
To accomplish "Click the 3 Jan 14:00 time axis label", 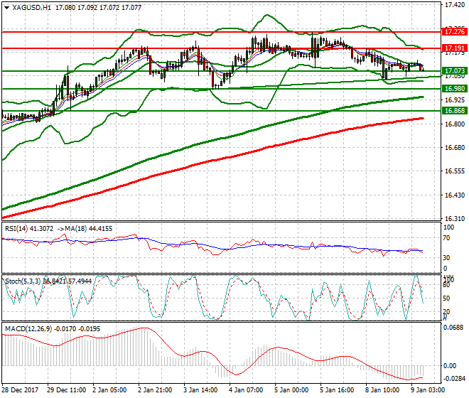I will (x=200, y=390).
